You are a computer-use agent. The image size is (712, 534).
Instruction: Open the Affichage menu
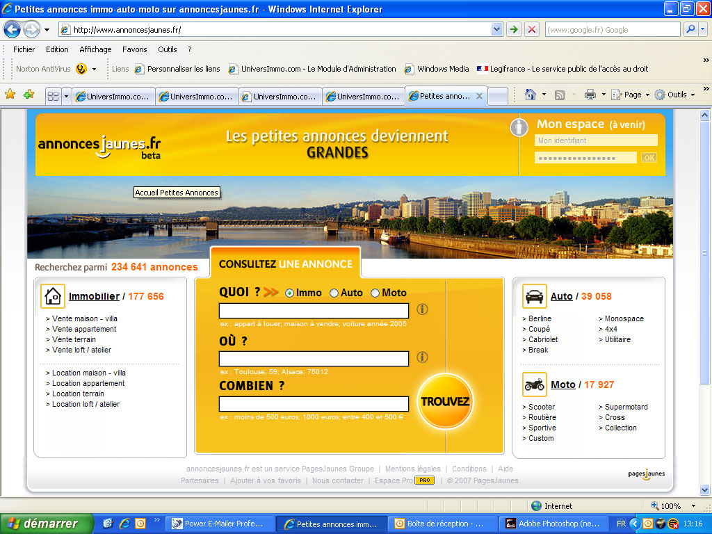point(95,49)
